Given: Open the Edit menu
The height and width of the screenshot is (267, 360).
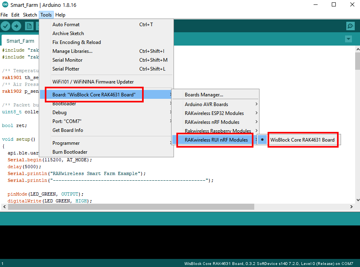Looking at the screenshot, I should click(15, 15).
